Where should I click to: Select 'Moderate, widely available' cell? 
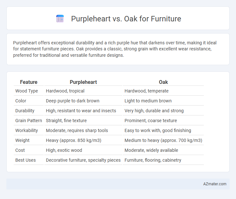tap(151, 150)
